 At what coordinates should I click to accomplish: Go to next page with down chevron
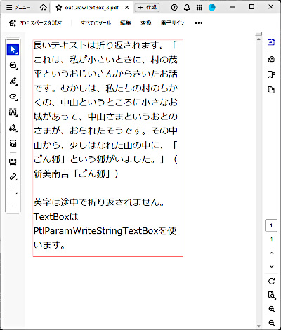tap(271, 266)
